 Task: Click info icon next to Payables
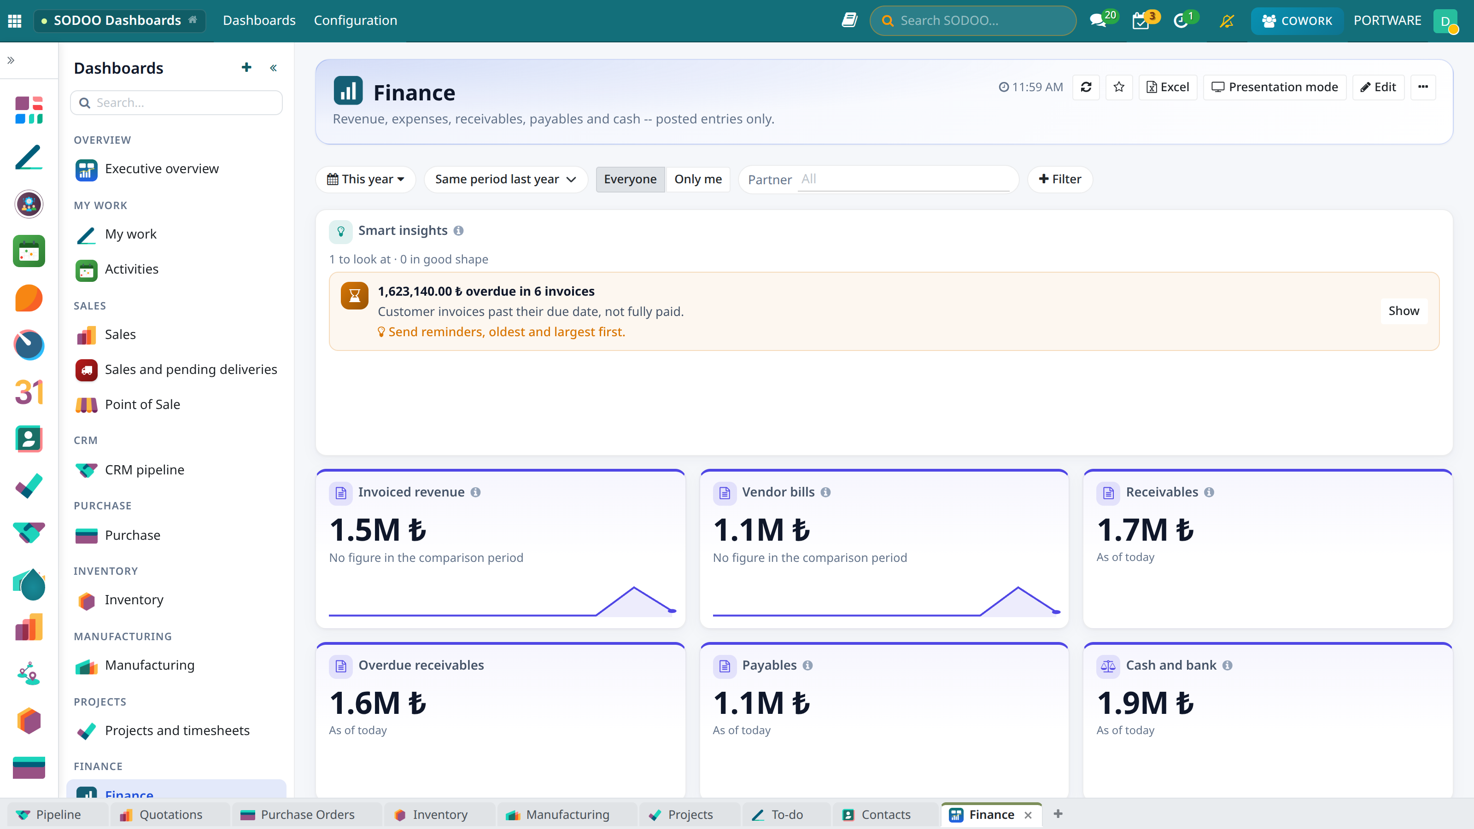click(807, 666)
